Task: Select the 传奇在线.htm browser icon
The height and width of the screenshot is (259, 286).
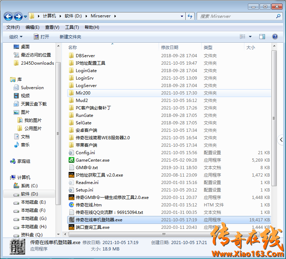Action: (71, 205)
